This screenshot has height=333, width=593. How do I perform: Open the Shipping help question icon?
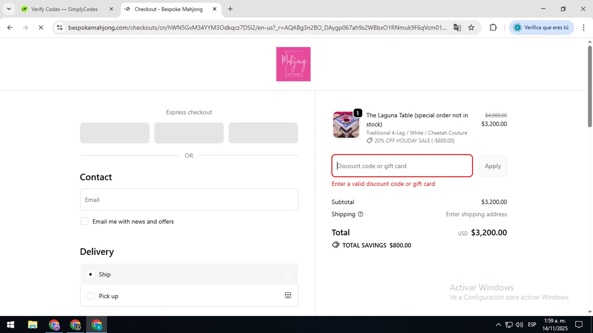tap(361, 214)
